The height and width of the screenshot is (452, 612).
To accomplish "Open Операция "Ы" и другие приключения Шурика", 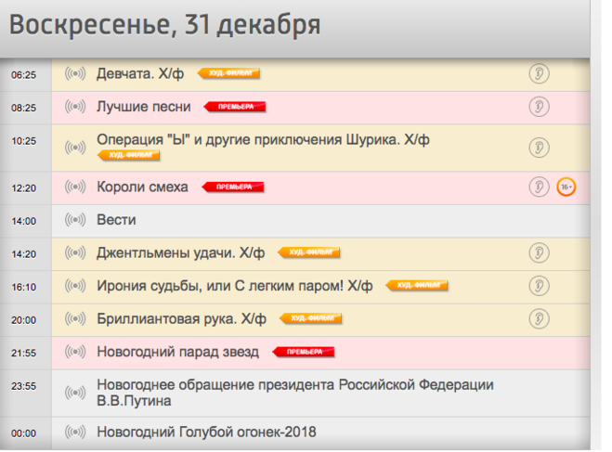I will click(x=263, y=140).
